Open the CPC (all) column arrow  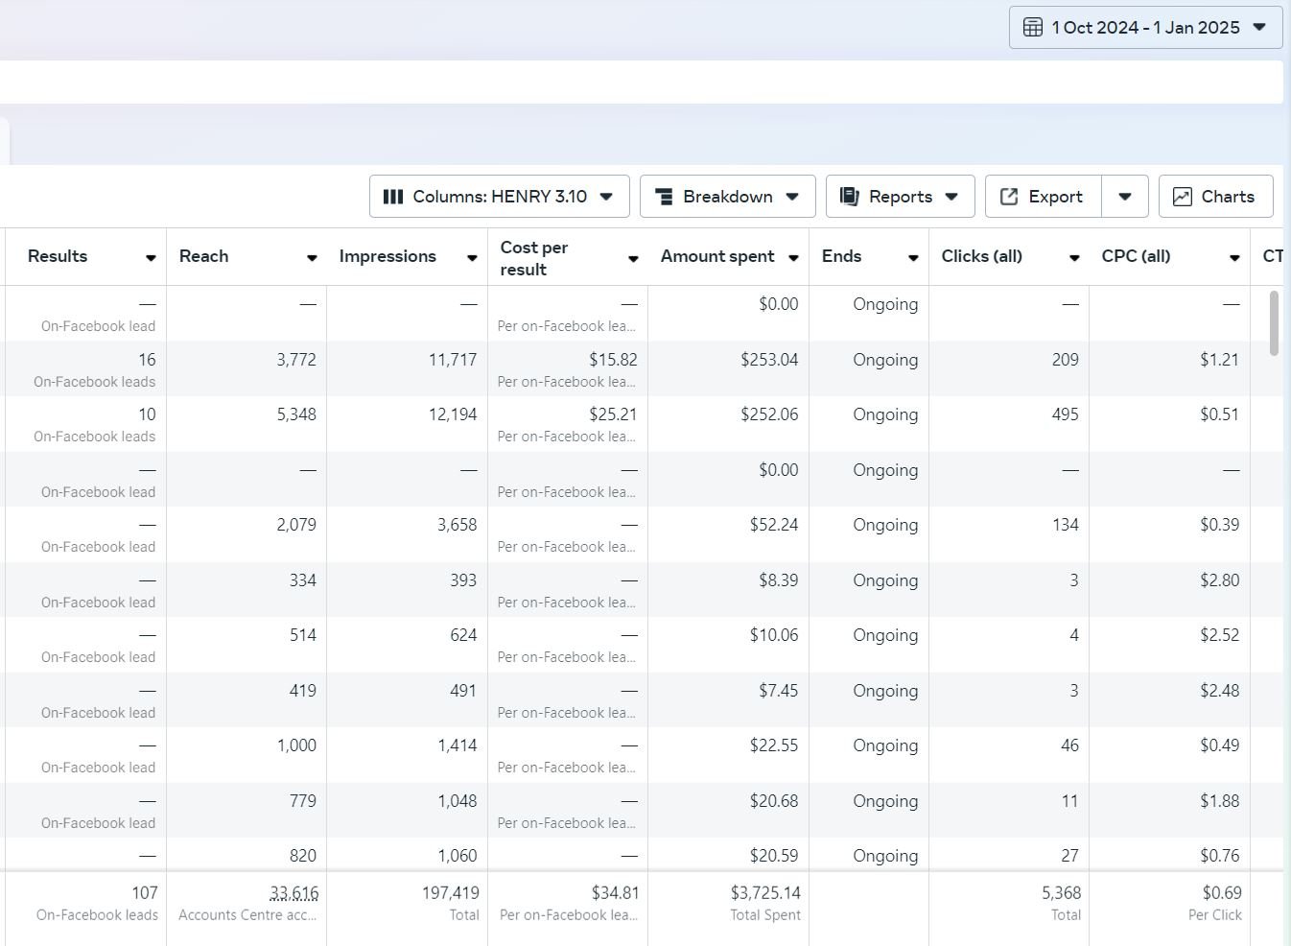click(1234, 258)
